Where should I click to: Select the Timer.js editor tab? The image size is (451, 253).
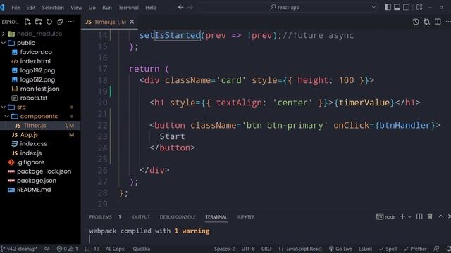click(x=109, y=22)
